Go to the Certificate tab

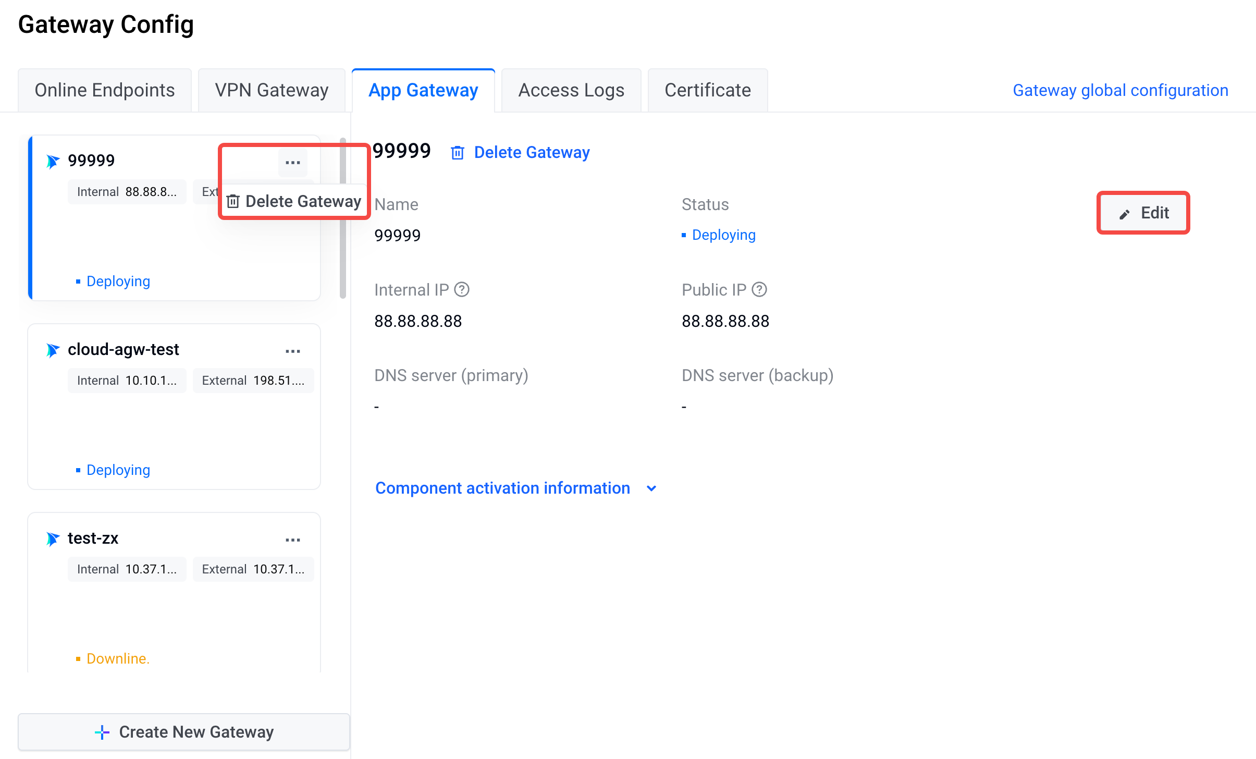click(707, 90)
